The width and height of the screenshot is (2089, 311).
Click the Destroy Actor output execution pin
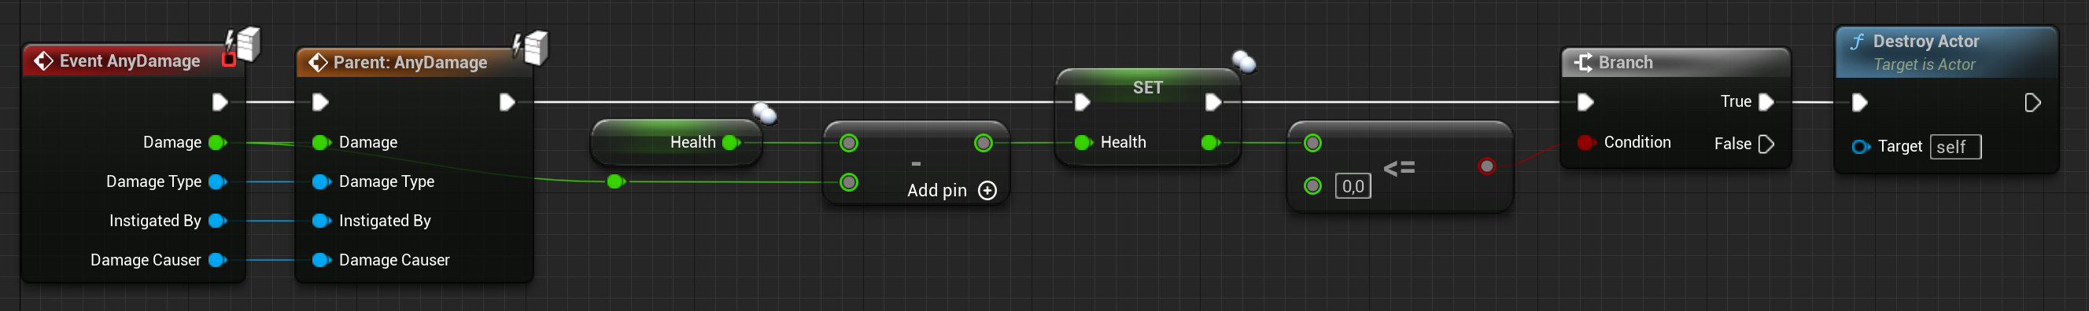2032,103
